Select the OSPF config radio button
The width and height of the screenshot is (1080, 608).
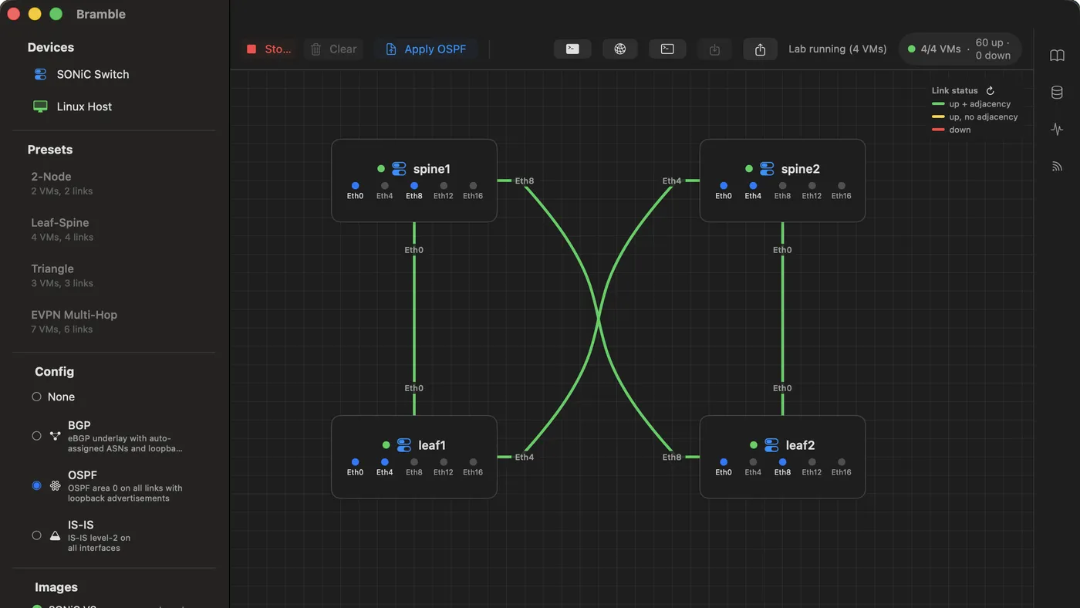click(36, 486)
